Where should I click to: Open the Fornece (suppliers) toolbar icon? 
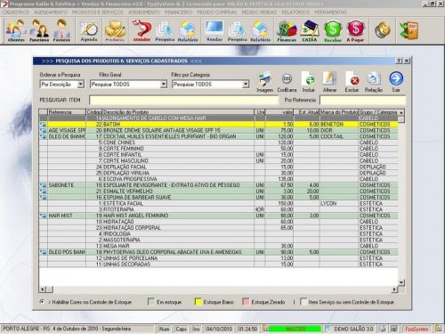(61, 30)
